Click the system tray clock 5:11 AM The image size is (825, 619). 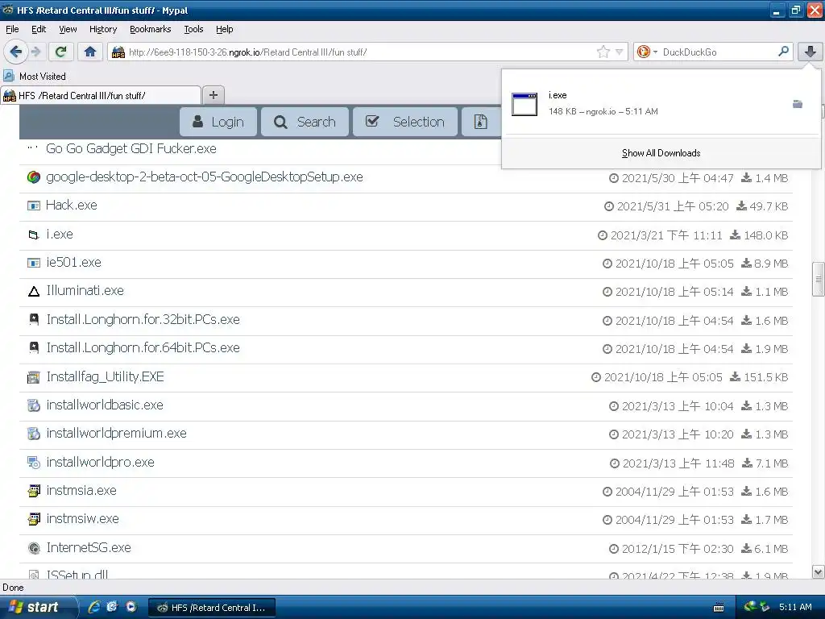point(795,607)
